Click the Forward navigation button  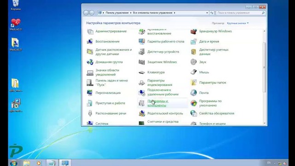92,13
